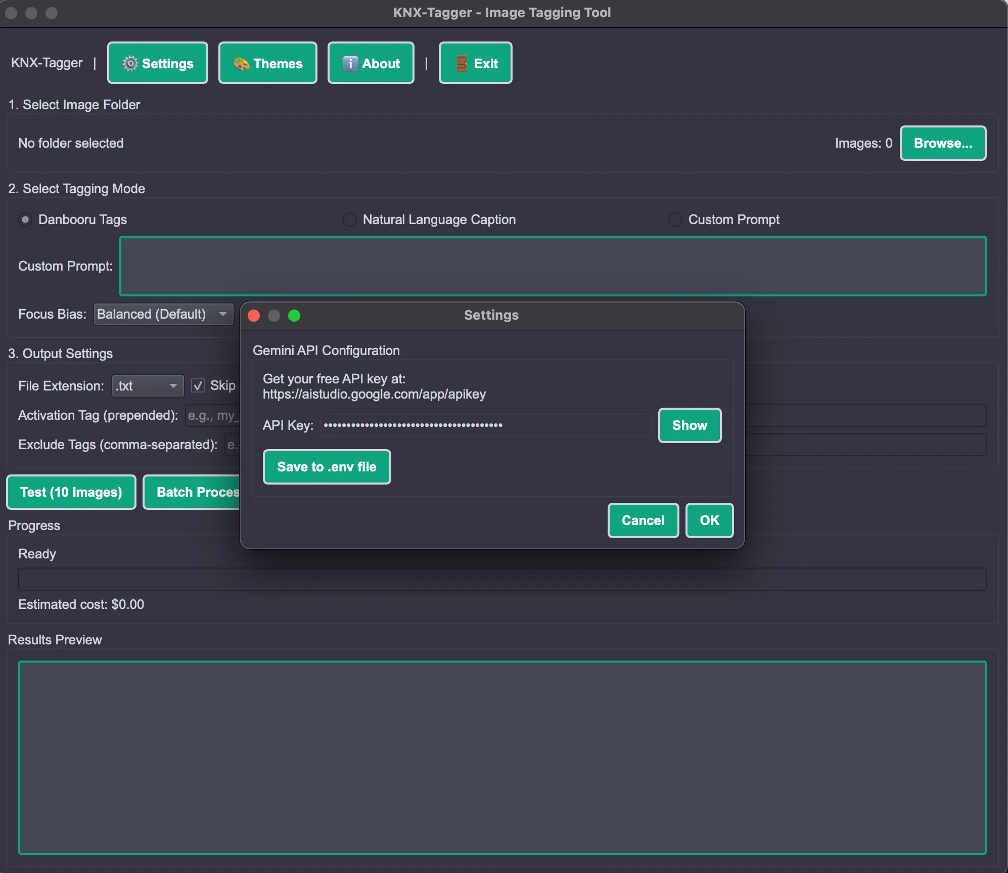Toggle the Skip checkbox
Image resolution: width=1008 pixels, height=873 pixels.
(198, 386)
